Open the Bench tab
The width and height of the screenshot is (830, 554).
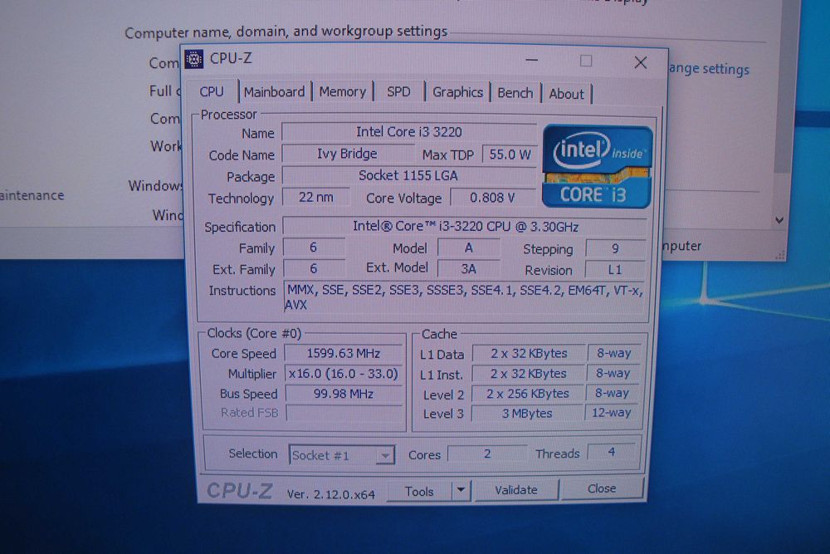point(515,93)
